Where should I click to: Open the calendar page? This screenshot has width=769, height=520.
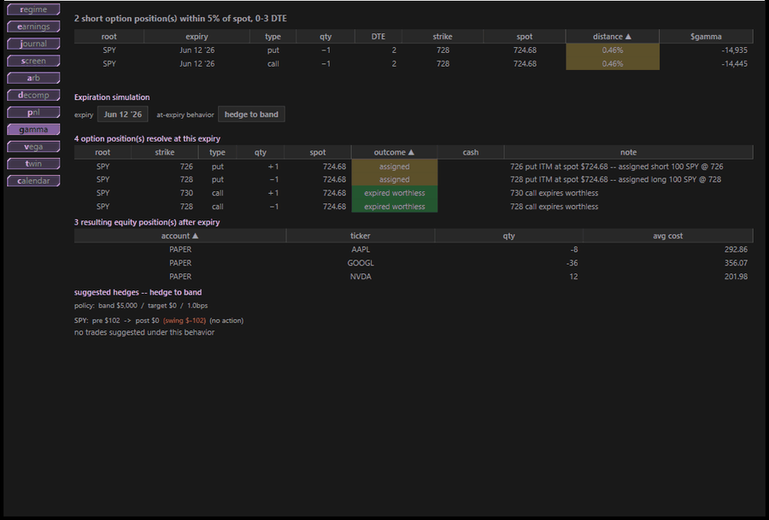point(33,181)
